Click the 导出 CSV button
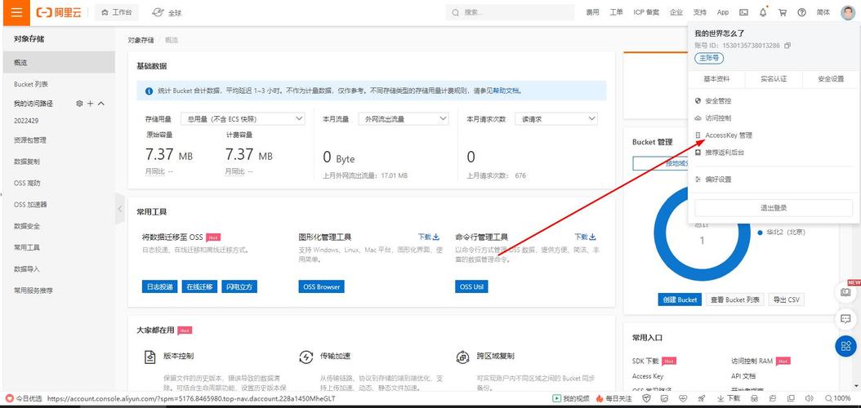The height and width of the screenshot is (408, 861). [786, 299]
